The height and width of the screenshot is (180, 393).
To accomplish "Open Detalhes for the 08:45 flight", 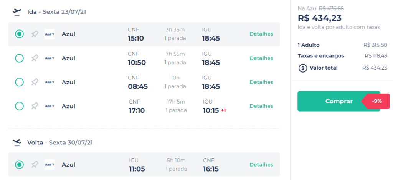I will [x=261, y=82].
